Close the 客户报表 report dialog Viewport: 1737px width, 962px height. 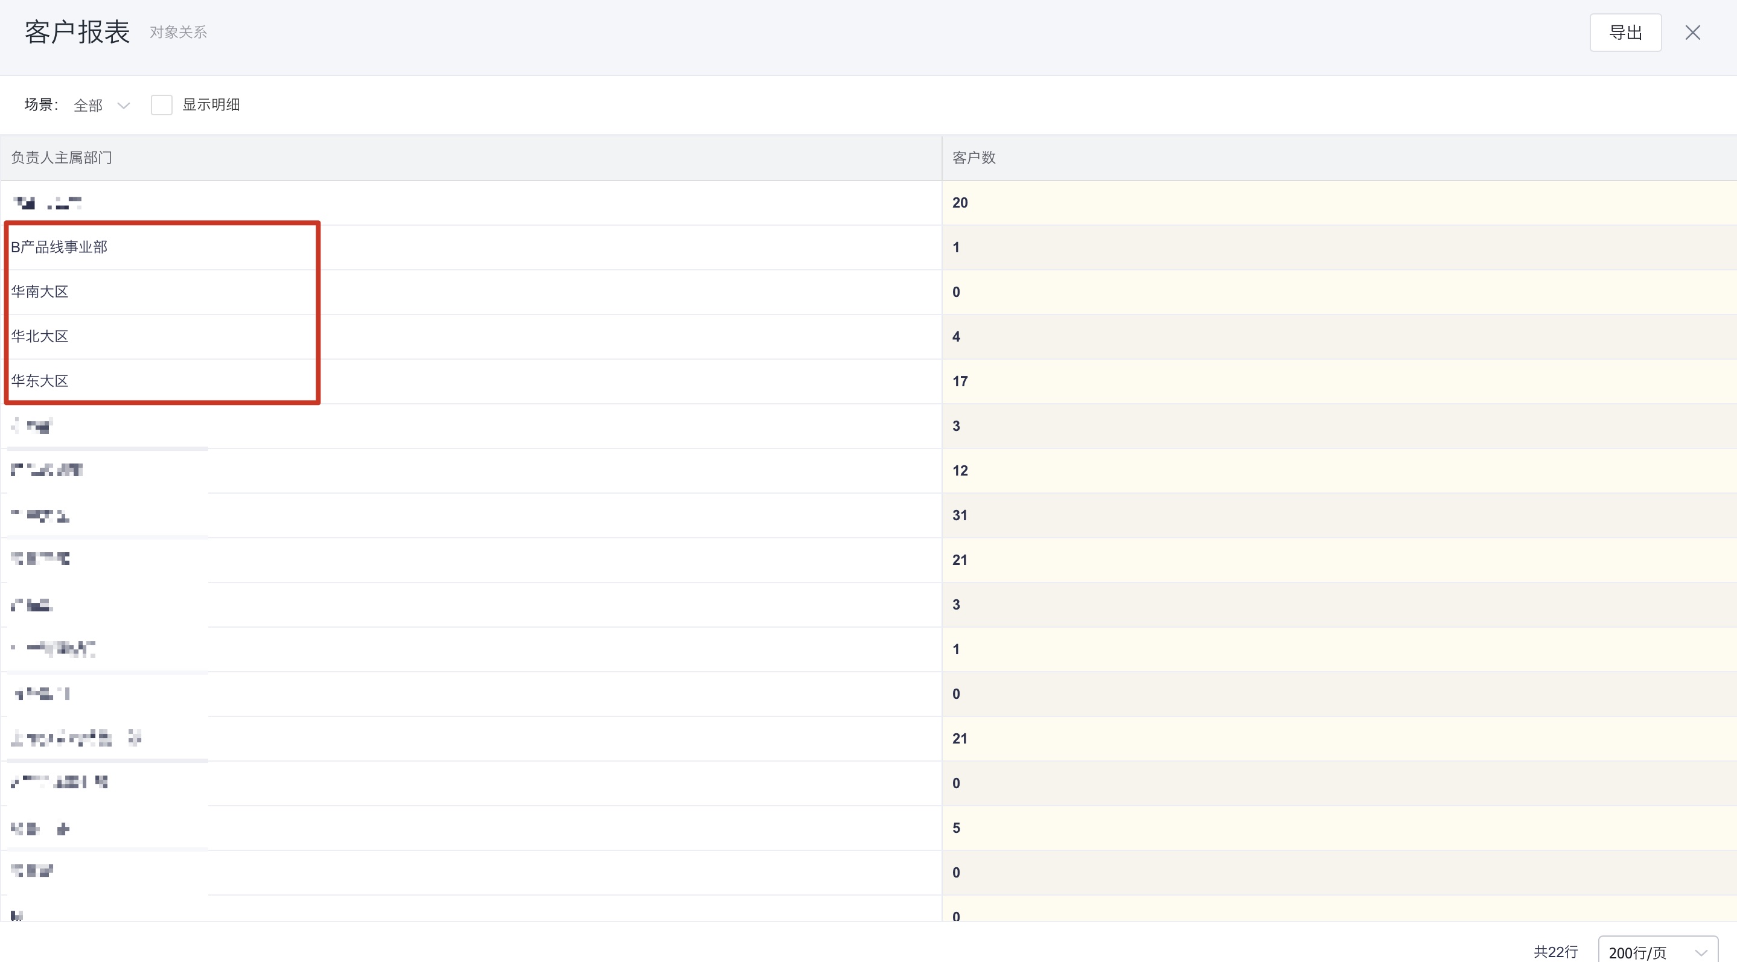point(1692,33)
